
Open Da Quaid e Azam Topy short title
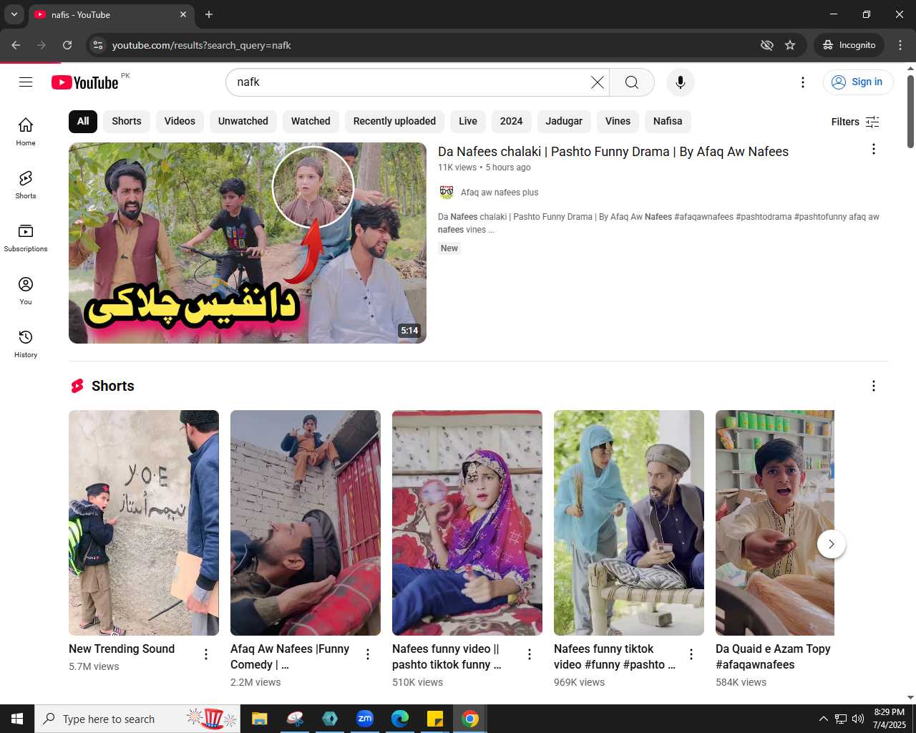[773, 656]
